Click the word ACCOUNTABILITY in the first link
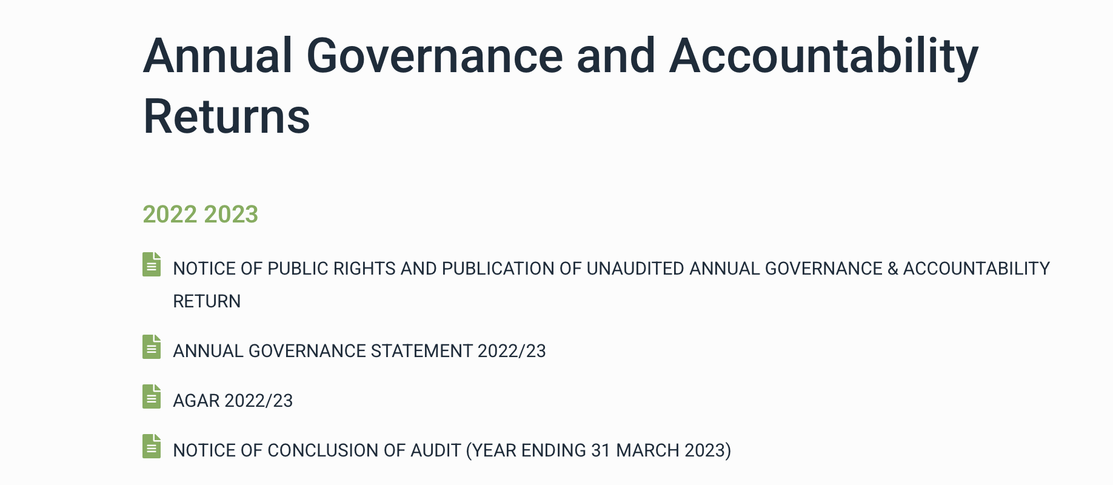1113x485 pixels. click(976, 269)
